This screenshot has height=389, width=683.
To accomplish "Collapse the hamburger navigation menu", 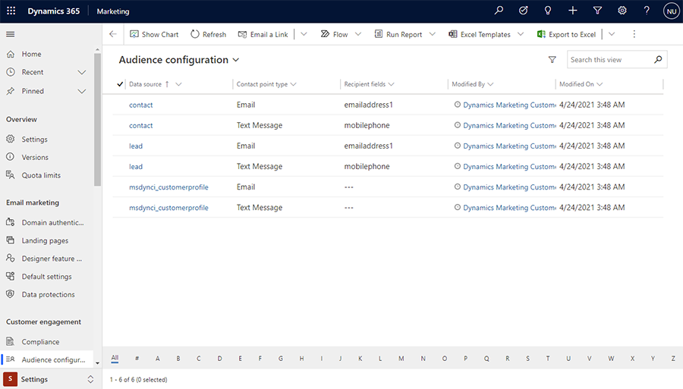I will point(11,34).
